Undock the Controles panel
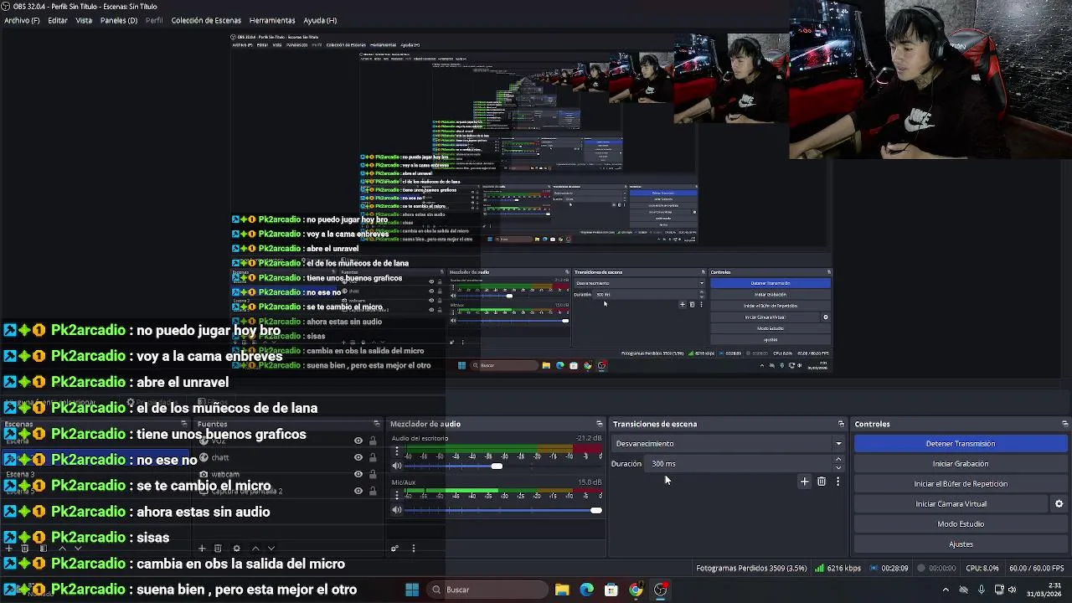This screenshot has width=1072, height=603. tap(1064, 424)
